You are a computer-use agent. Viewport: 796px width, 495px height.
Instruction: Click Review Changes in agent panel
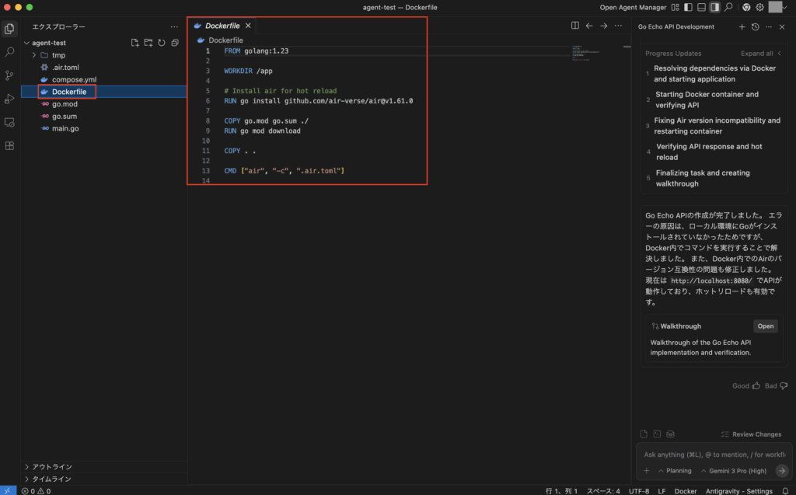(x=751, y=434)
